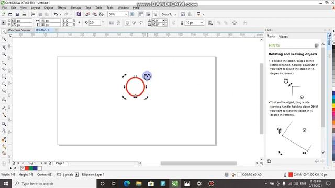Switch to Videos tab in Hints
Screen dimensions: 335x188
(283, 37)
